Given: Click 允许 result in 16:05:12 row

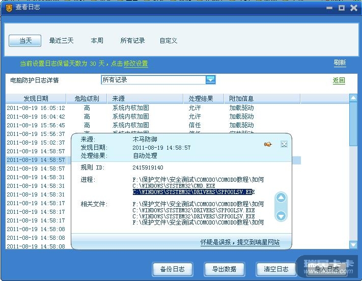Looking at the screenshot, I should [x=194, y=108].
